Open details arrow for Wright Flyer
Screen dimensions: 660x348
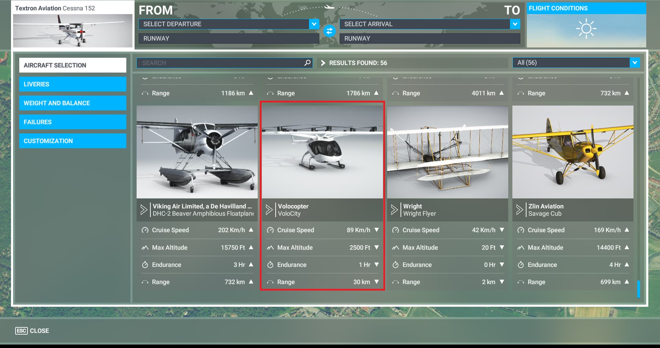click(x=394, y=209)
